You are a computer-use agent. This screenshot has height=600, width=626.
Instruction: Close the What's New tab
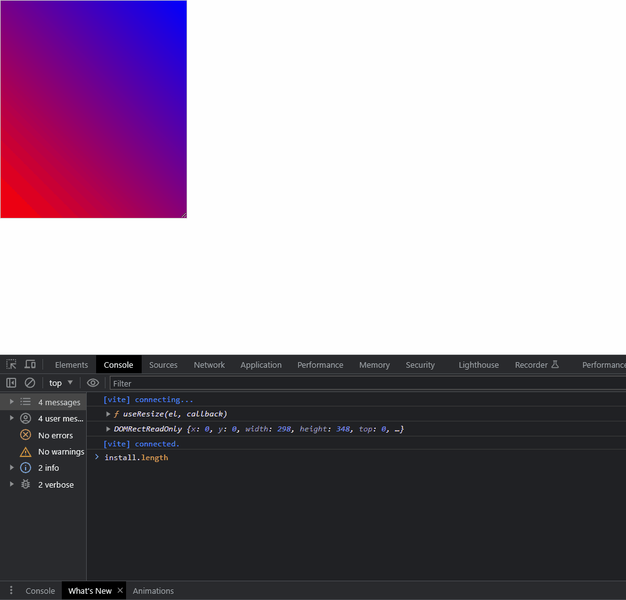(x=120, y=591)
